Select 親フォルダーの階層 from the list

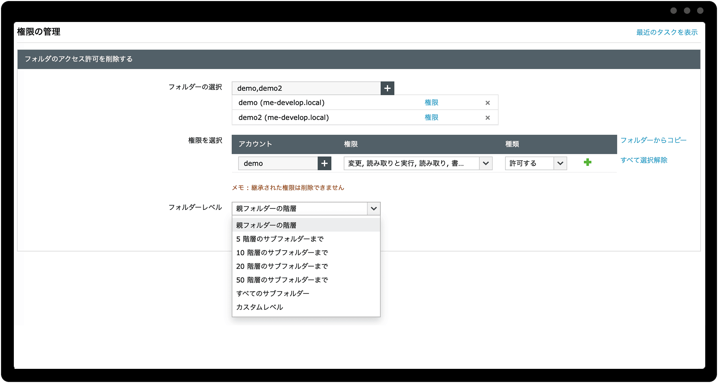point(266,225)
